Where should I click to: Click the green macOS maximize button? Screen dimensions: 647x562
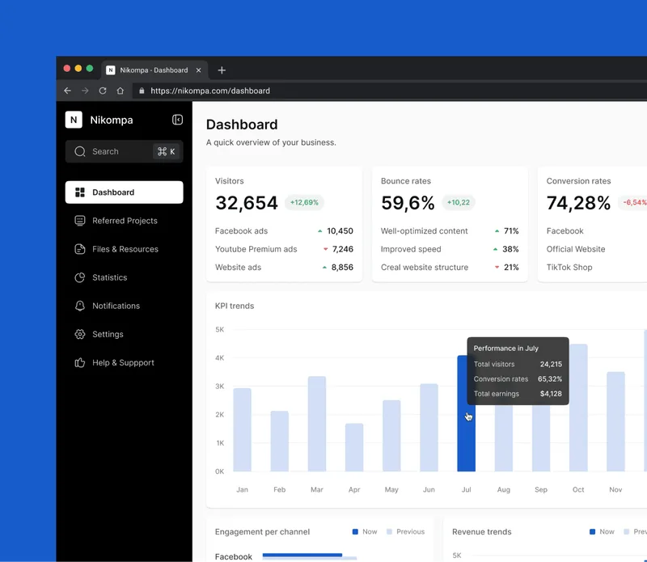[90, 69]
